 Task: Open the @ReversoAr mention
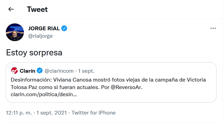point(126,87)
